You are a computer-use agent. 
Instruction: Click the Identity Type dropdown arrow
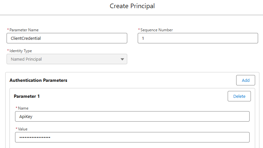tap(122, 59)
